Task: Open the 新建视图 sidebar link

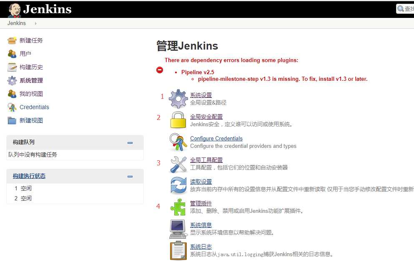Action: (31, 120)
